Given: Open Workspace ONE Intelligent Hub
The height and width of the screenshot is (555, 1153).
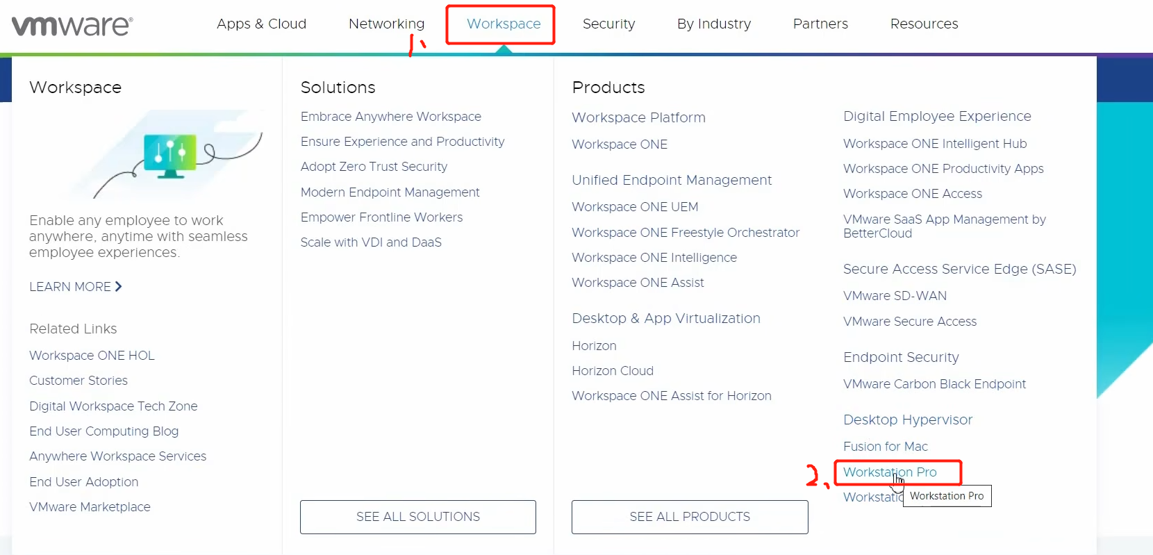Looking at the screenshot, I should 935,144.
